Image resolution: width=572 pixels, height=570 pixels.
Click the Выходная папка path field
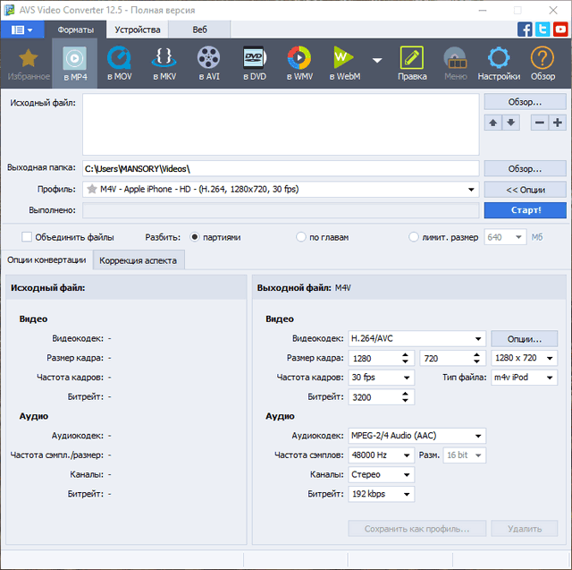tap(281, 168)
